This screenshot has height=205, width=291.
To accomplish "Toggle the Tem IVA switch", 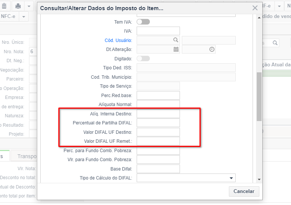I will click(x=143, y=22).
